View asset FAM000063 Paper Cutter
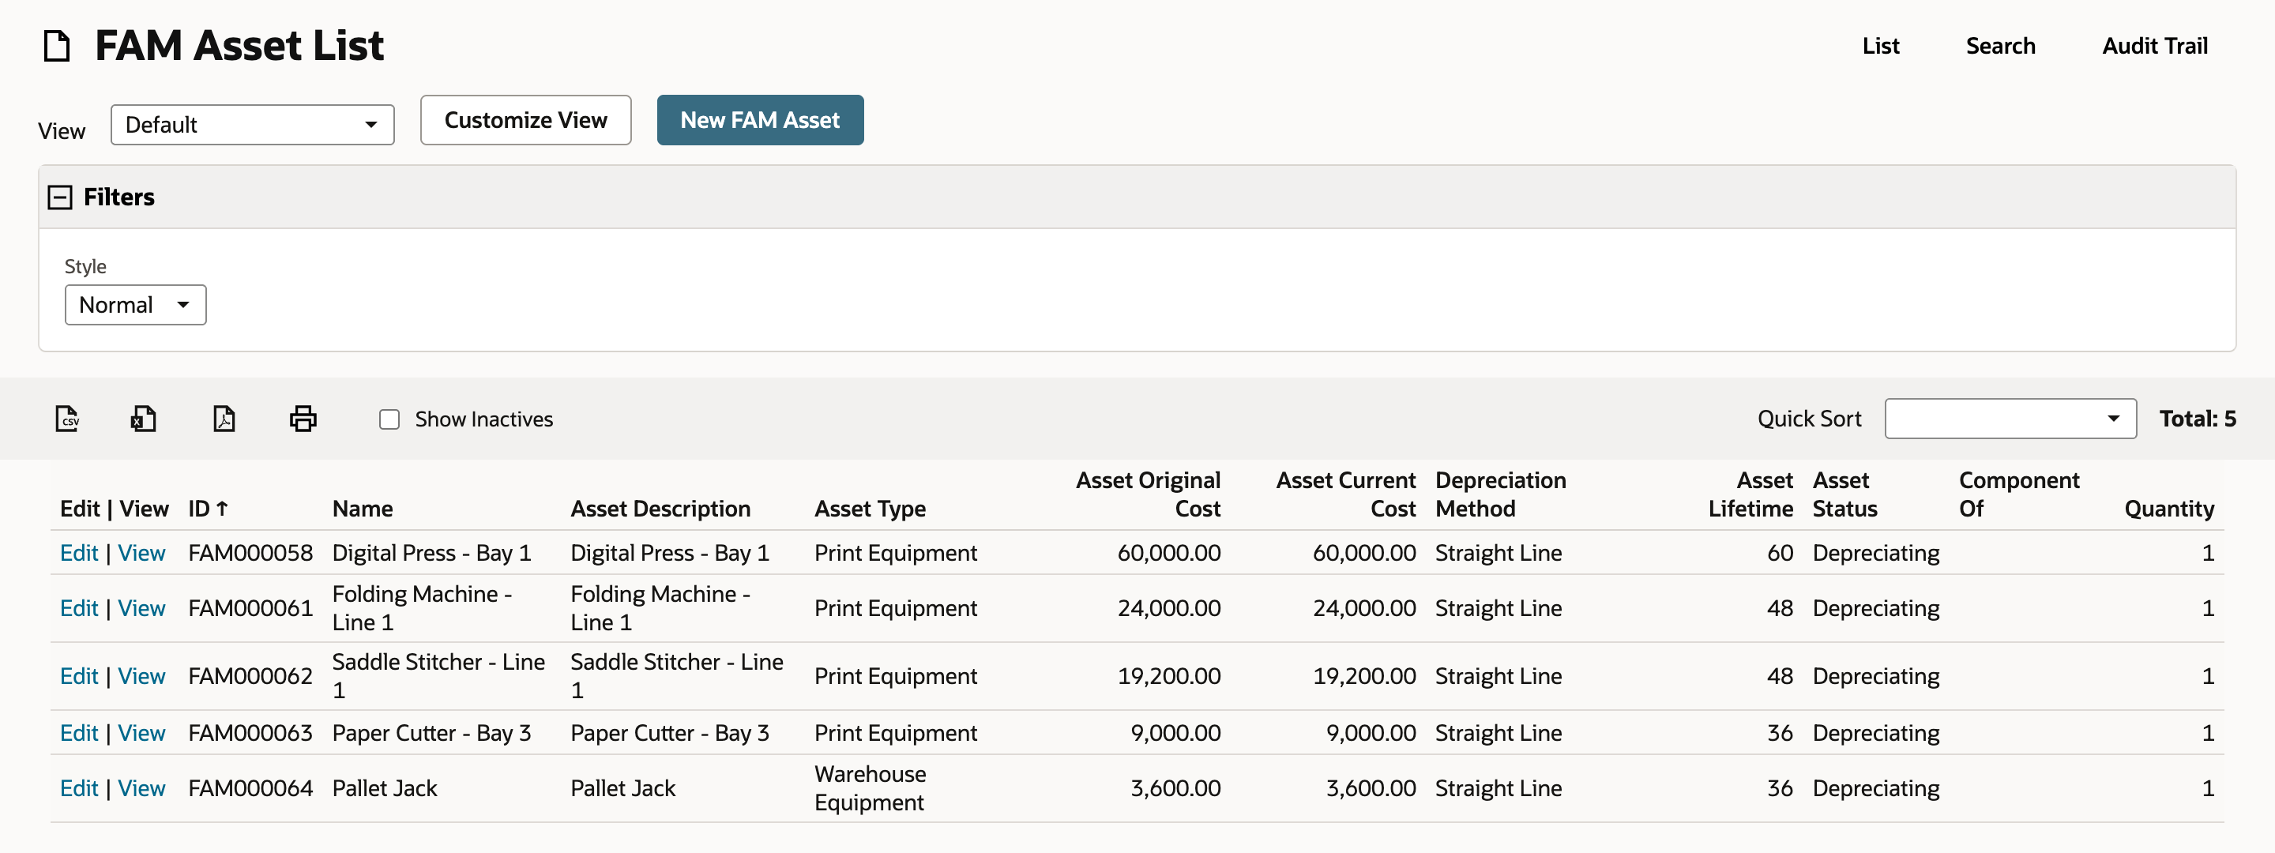 pos(141,733)
